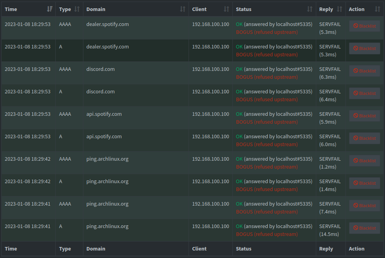Click ping.archlinux.org in the 18:29:41 A row
Viewport: 385px width, 258px height.
(x=107, y=226)
